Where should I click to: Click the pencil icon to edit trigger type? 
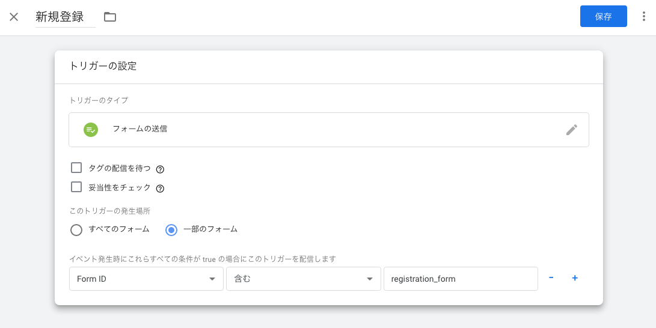pos(571,130)
